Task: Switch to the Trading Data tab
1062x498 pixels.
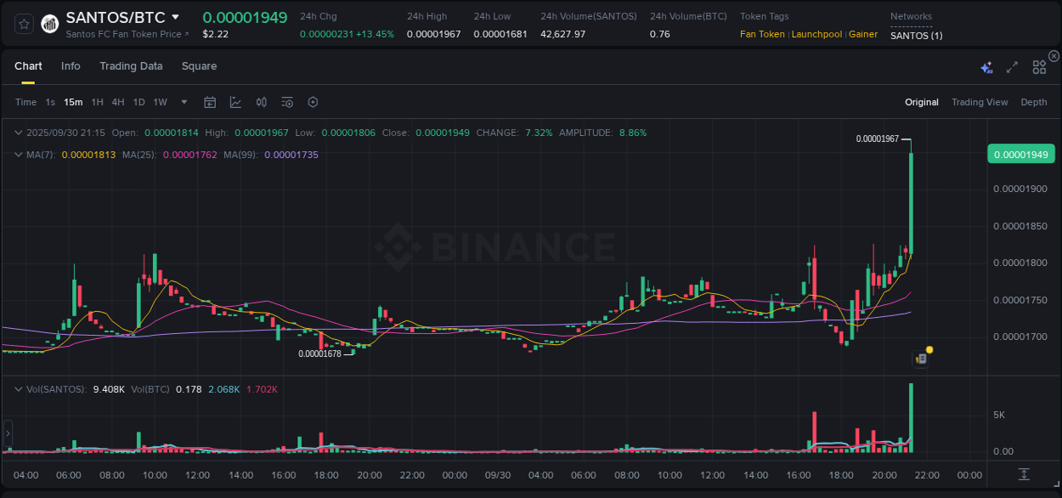Action: pyautogui.click(x=131, y=65)
